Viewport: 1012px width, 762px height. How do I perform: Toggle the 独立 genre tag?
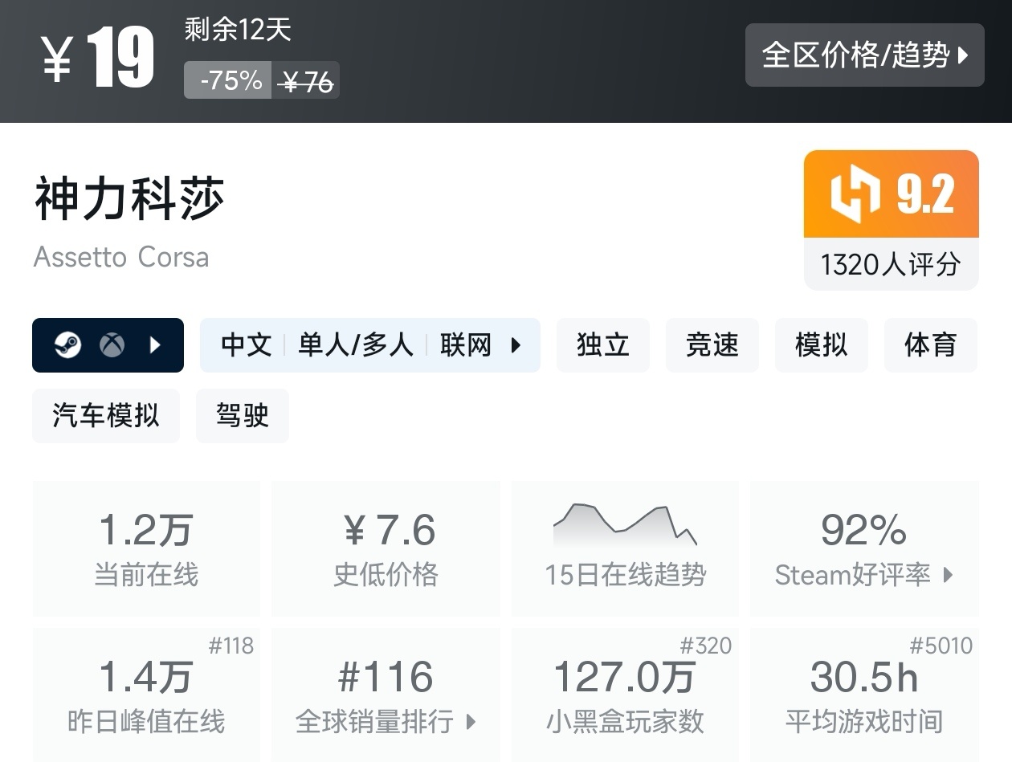click(603, 345)
